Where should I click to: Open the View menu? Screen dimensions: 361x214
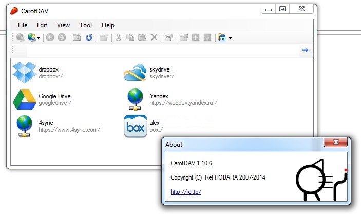pos(63,25)
